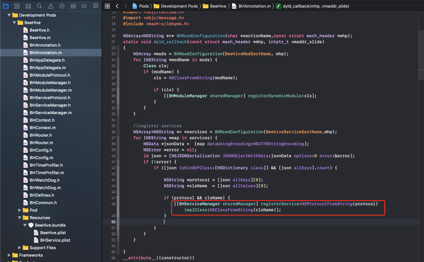Click the //register services comment
Viewport: 424px width, 262px height.
[x=157, y=126]
